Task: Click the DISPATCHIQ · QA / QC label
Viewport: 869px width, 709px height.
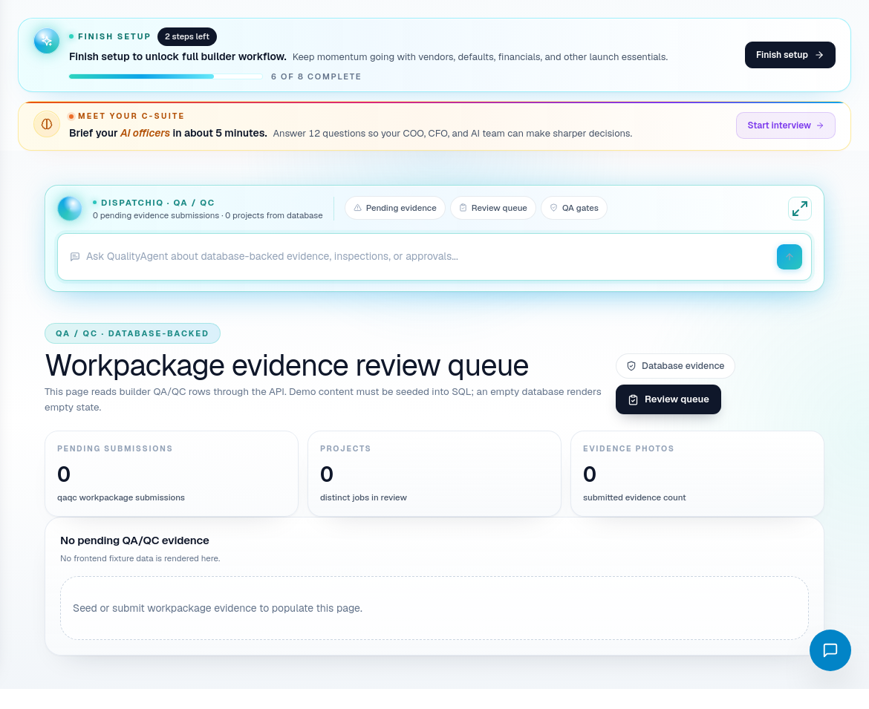Action: [x=158, y=203]
